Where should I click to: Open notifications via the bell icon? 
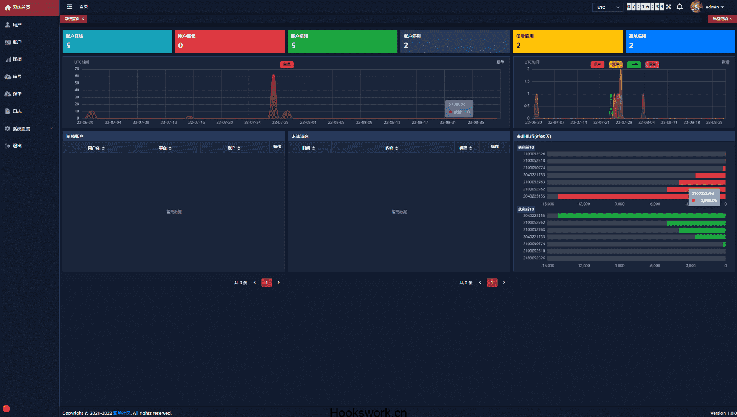point(680,7)
